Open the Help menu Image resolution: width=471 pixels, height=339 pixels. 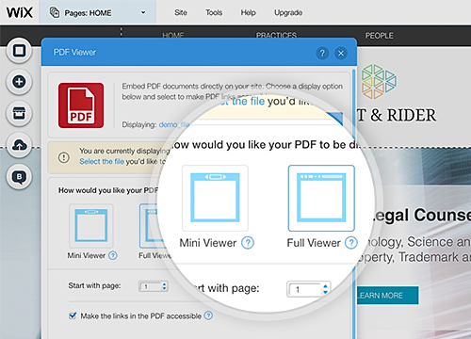(x=248, y=12)
